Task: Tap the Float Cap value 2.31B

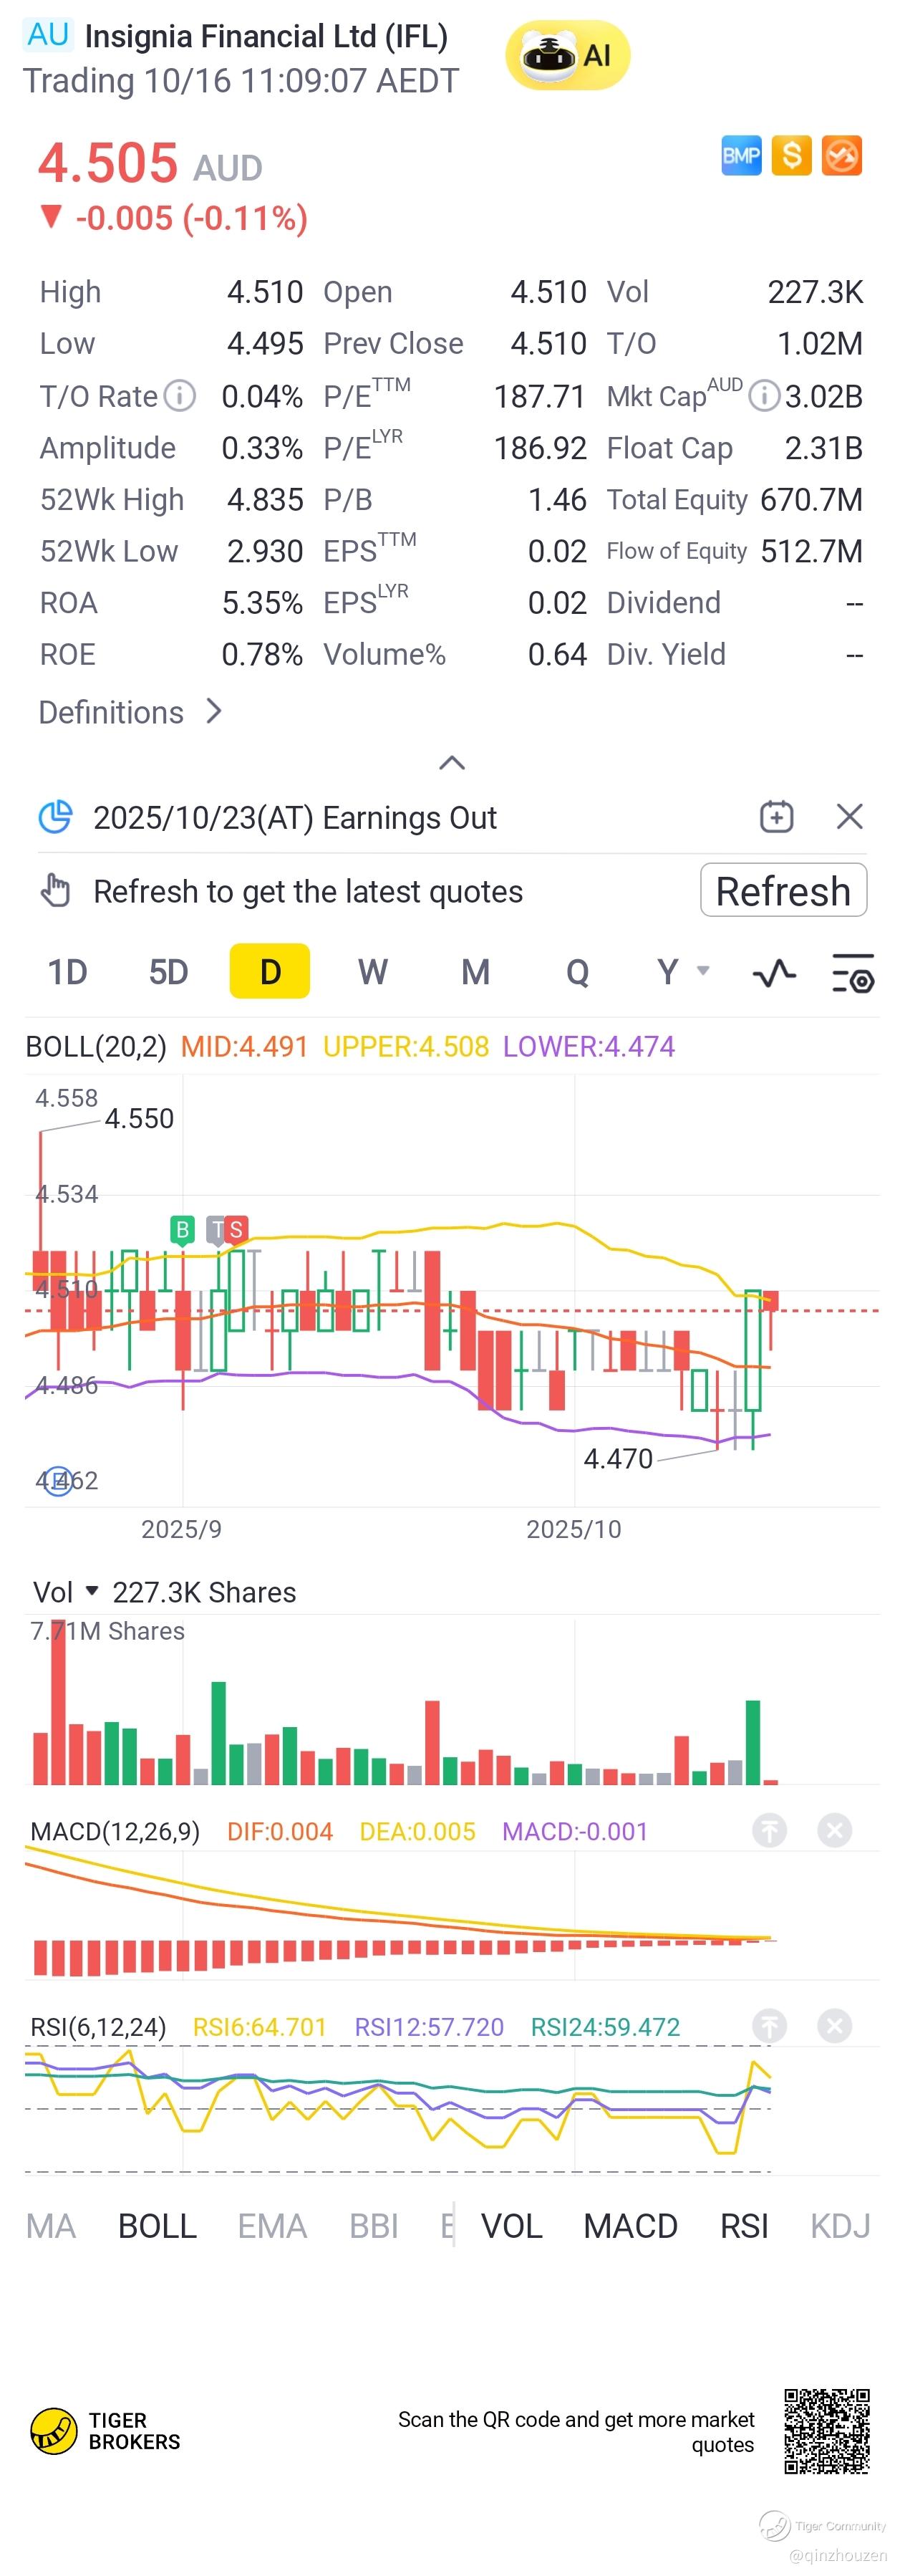Action: coord(823,447)
